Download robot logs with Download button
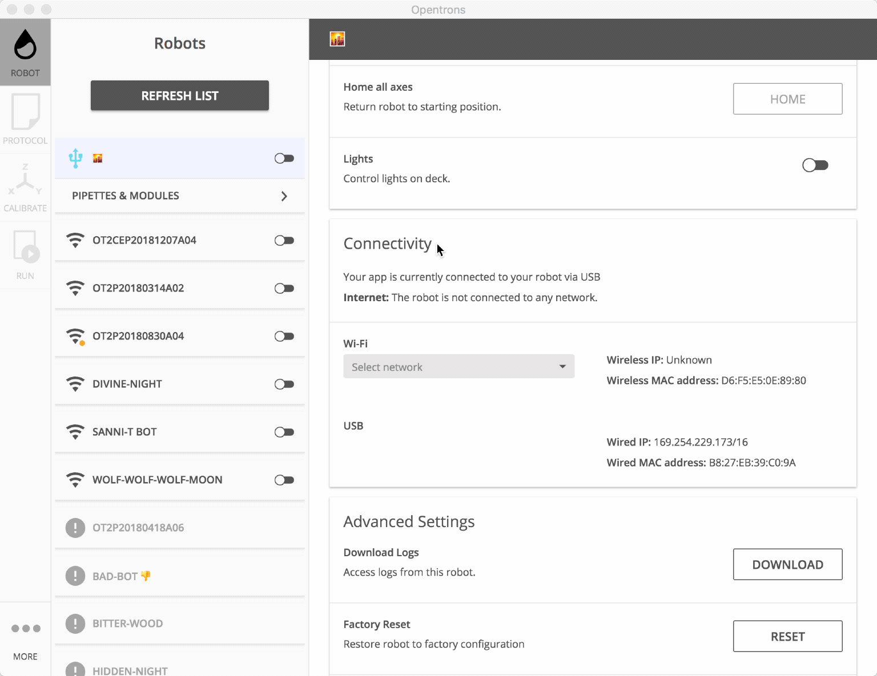This screenshot has height=676, width=877. pyautogui.click(x=788, y=564)
